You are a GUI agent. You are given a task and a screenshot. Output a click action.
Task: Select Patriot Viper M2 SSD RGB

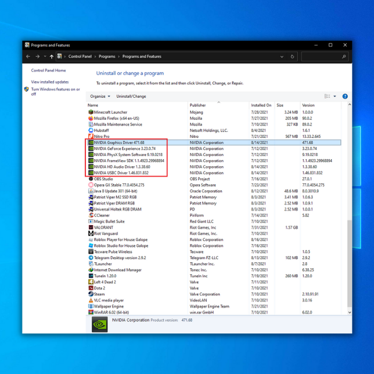pyautogui.click(x=214, y=197)
